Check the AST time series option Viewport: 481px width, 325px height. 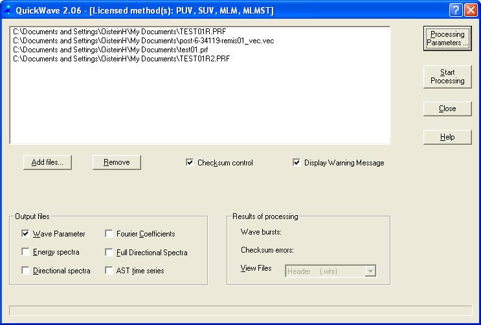coord(109,271)
